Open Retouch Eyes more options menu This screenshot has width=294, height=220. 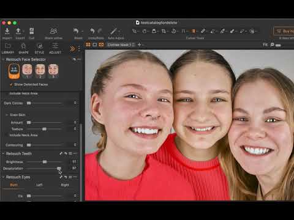click(75, 177)
